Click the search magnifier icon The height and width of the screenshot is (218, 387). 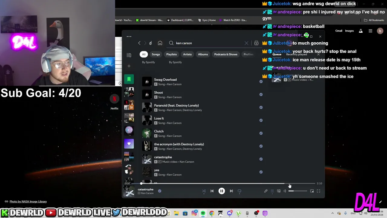pyautogui.click(x=171, y=43)
